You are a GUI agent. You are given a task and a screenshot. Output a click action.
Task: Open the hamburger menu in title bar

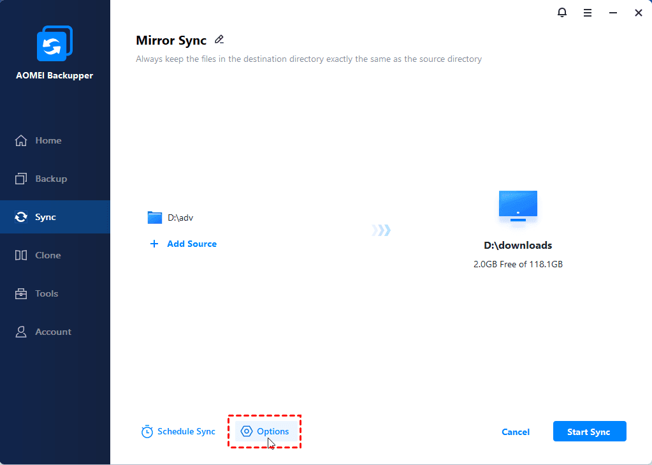point(587,12)
